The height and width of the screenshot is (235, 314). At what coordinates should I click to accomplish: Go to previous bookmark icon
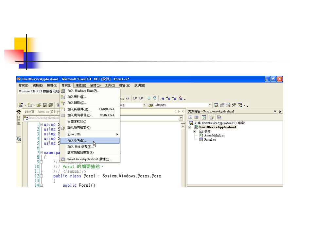(174, 98)
